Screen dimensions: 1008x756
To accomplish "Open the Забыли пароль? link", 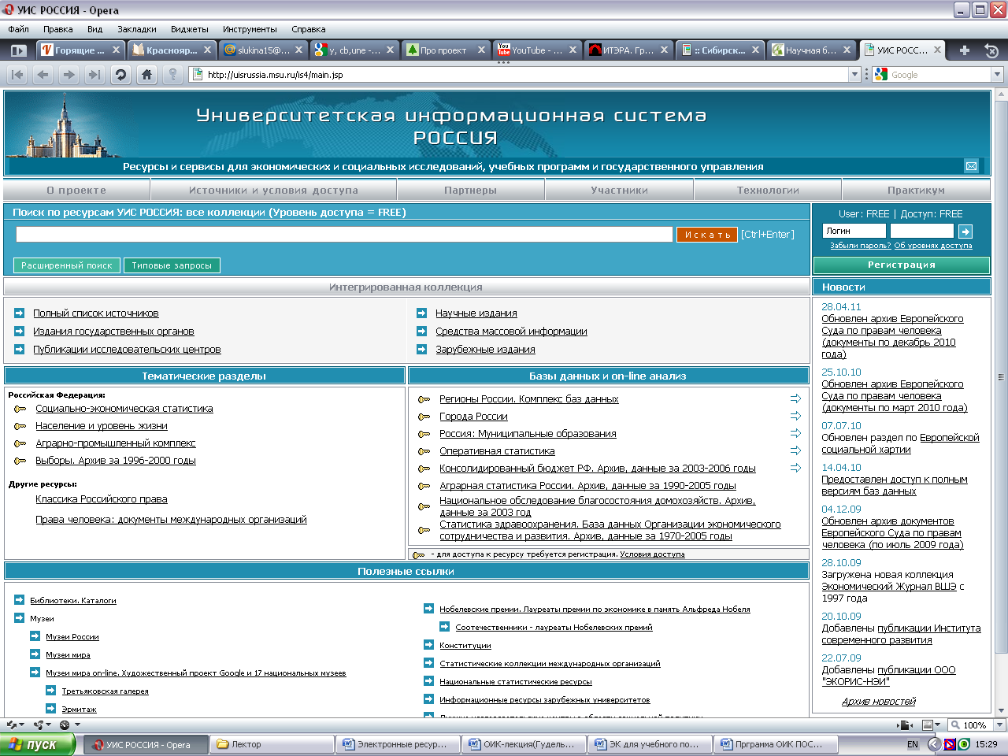I will pyautogui.click(x=861, y=246).
